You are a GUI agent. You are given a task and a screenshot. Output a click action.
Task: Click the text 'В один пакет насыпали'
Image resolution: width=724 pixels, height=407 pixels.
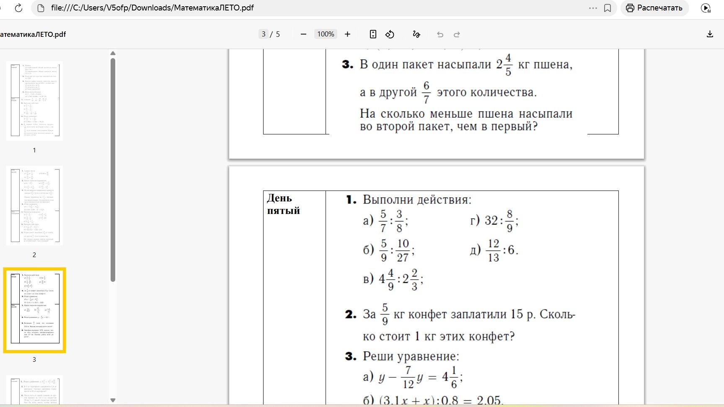[425, 64]
